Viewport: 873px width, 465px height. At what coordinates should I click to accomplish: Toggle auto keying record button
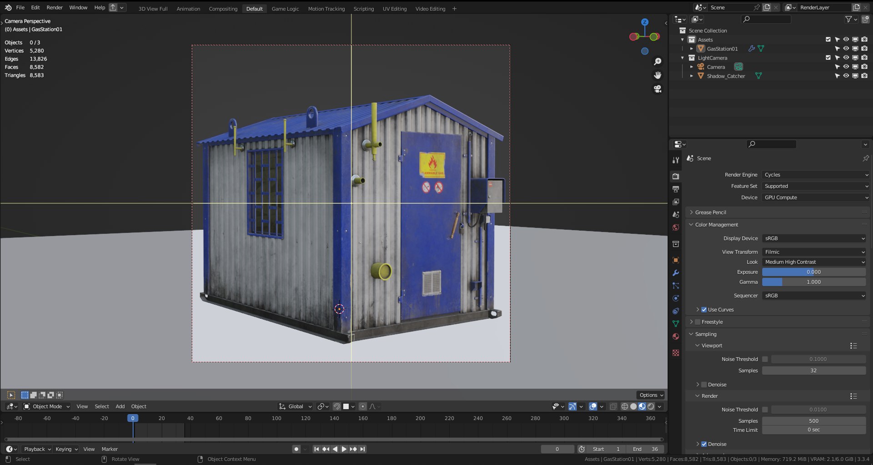(296, 449)
